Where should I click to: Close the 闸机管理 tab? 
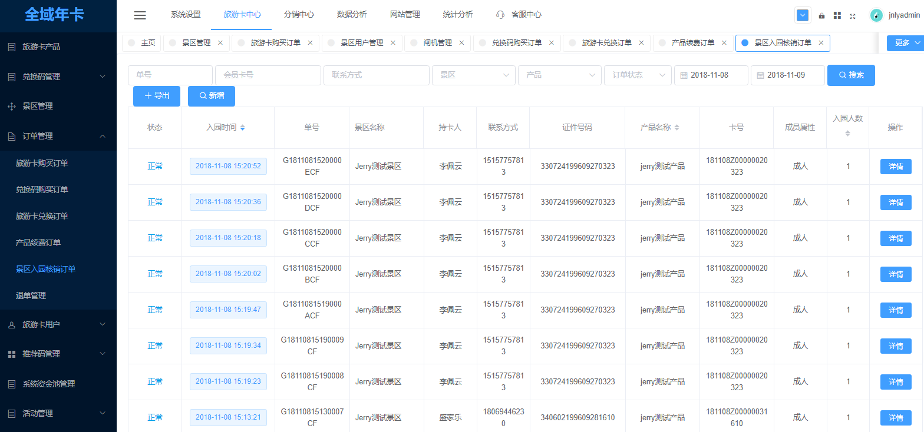[461, 43]
